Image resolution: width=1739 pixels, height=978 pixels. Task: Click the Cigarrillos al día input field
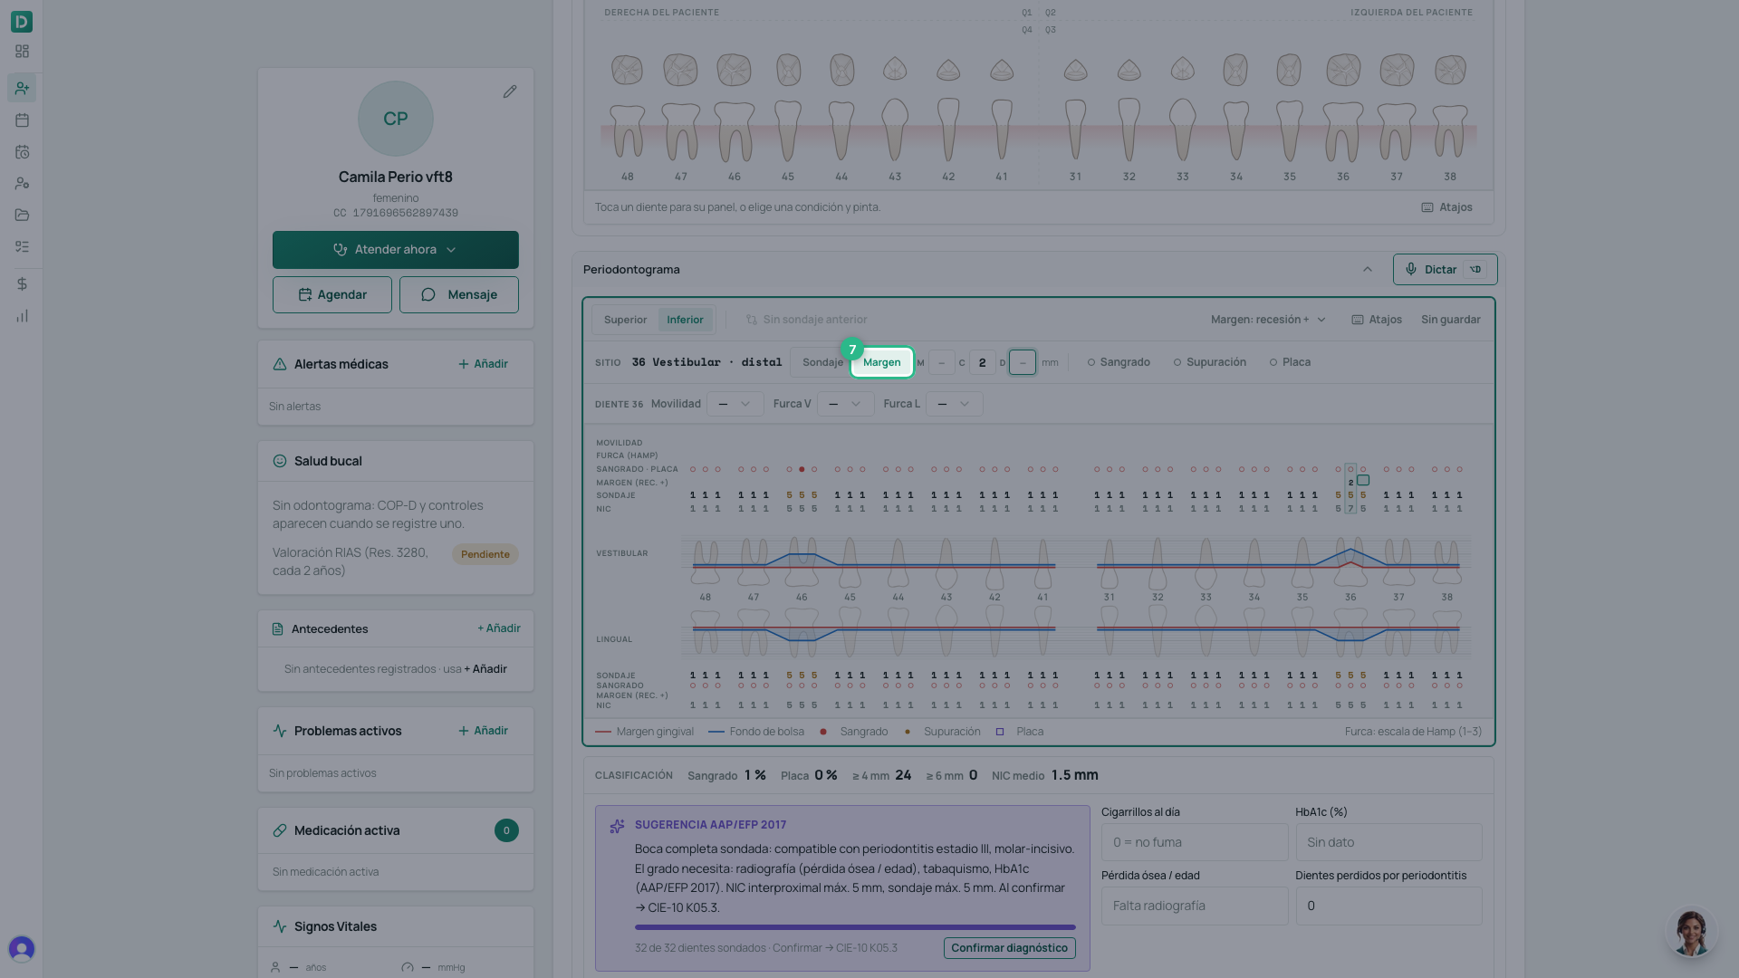pyautogui.click(x=1195, y=842)
